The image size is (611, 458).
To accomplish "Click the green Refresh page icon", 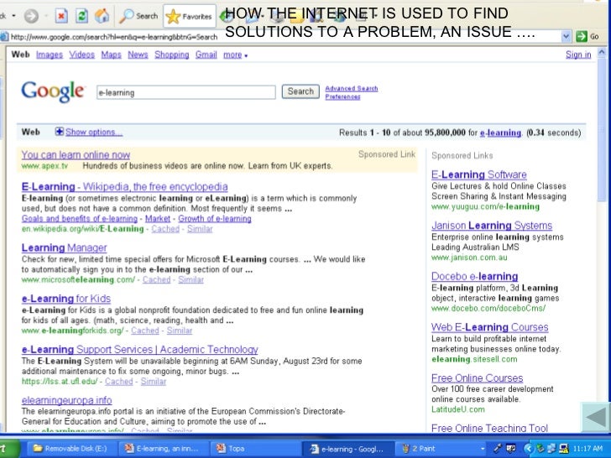I will pyautogui.click(x=81, y=16).
